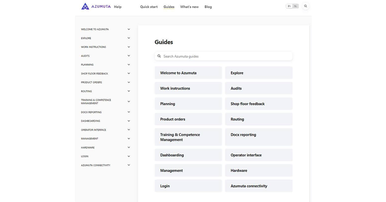The height and width of the screenshot is (202, 386).
Task: Select HARDWARE sidebar label
Action: [88, 147]
